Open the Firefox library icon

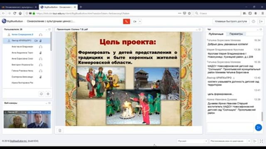(244, 13)
